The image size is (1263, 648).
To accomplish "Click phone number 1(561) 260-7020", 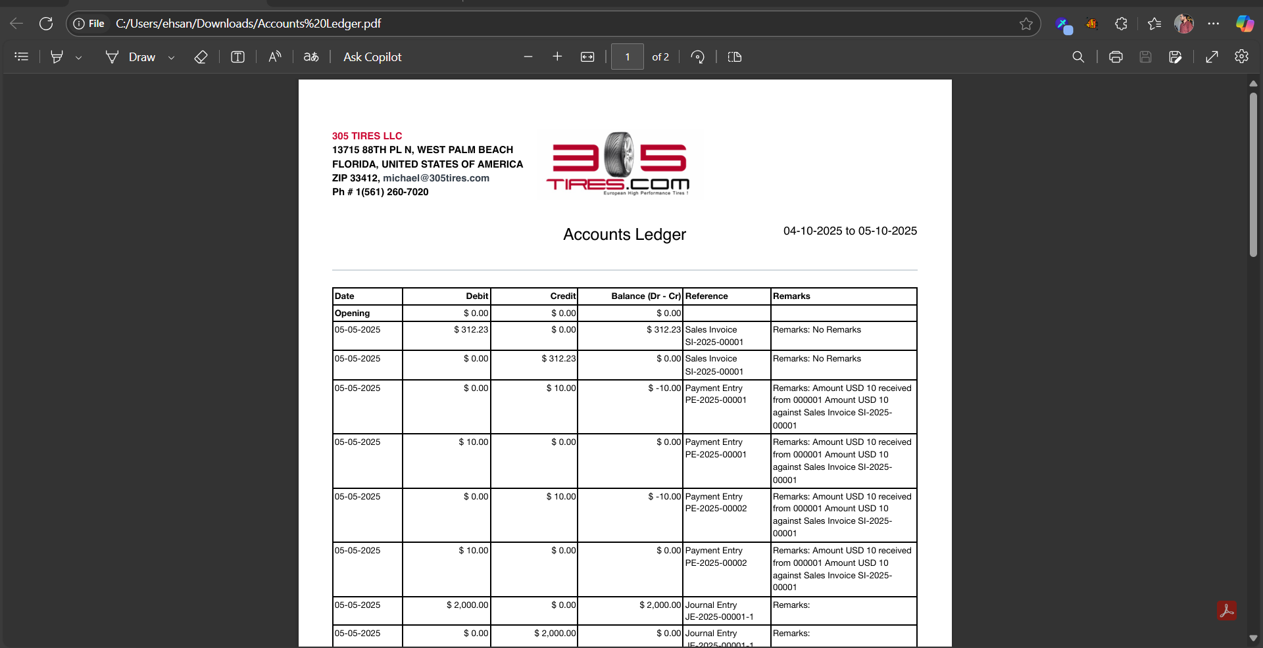I will pyautogui.click(x=392, y=192).
